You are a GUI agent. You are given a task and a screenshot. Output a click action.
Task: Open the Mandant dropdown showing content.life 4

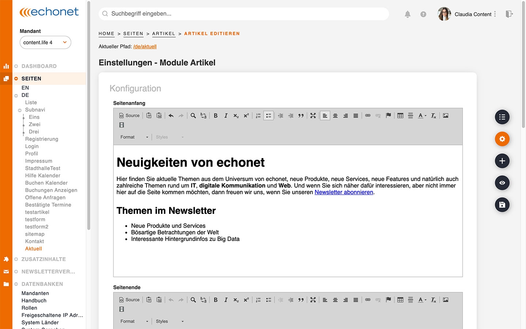tap(45, 42)
